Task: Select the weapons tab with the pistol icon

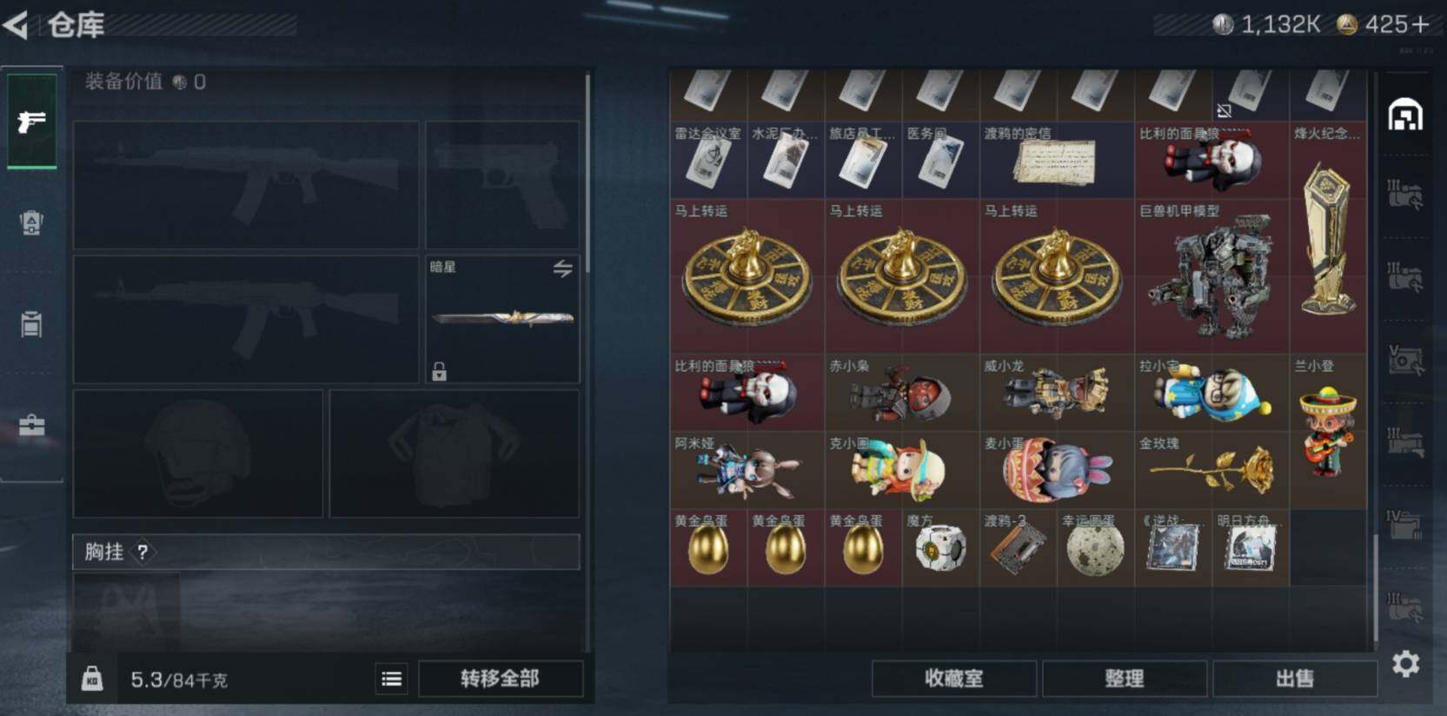Action: click(32, 121)
